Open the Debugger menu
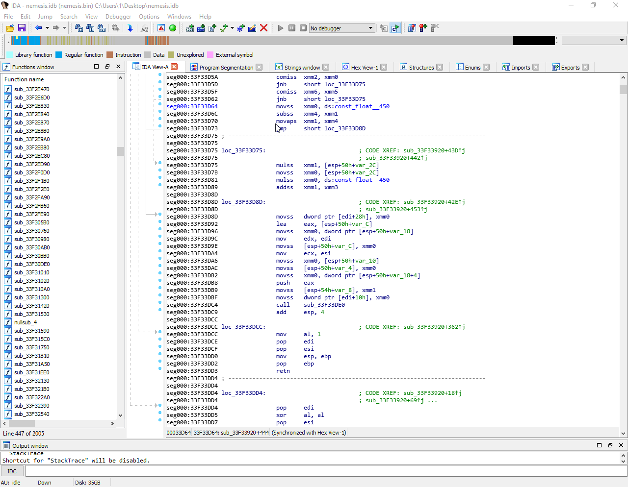The height and width of the screenshot is (487, 628). click(x=118, y=16)
